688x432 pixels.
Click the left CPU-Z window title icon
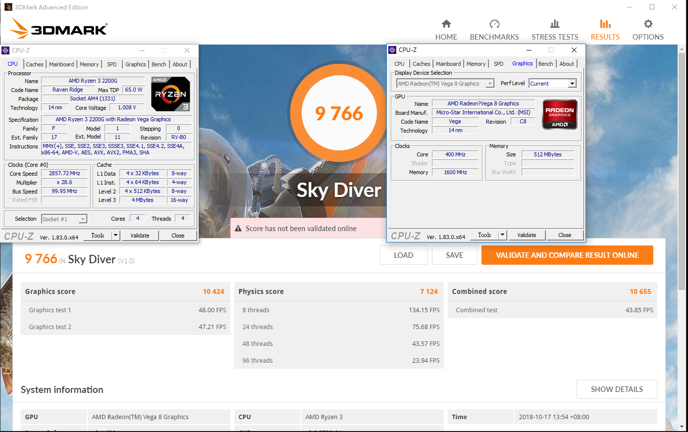pos(5,50)
